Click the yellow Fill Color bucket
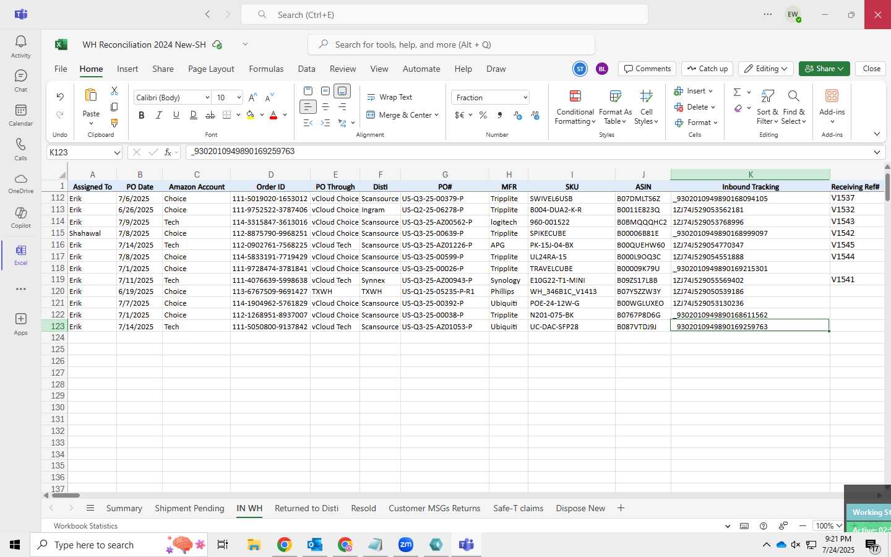The height and width of the screenshot is (557, 891). [250, 115]
